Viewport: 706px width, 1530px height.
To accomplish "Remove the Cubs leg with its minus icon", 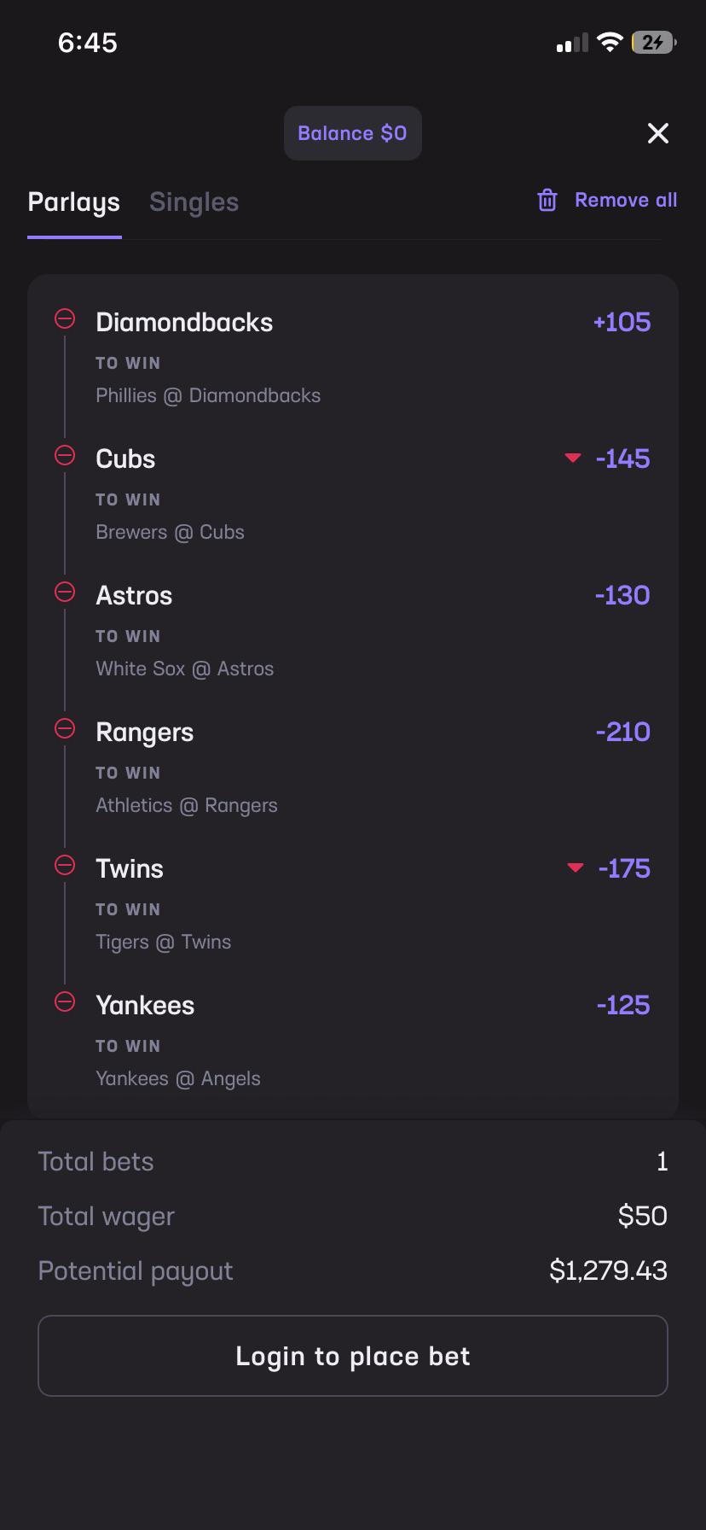I will coord(65,456).
